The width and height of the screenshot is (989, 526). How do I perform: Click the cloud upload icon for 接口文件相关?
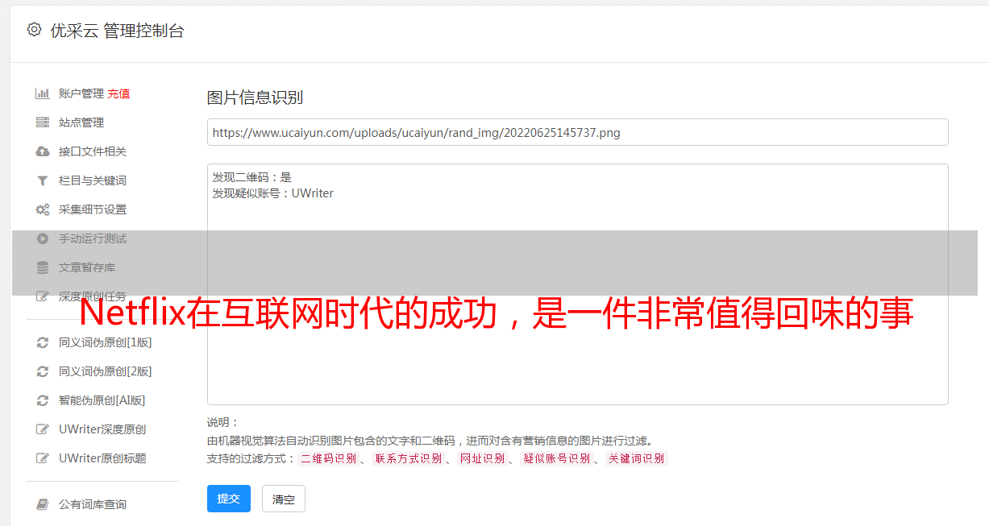point(43,151)
